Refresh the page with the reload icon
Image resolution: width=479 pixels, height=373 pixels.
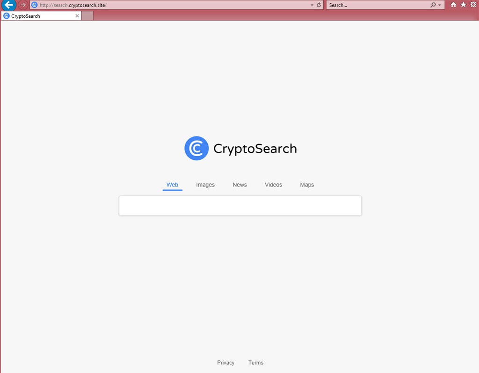(x=319, y=5)
